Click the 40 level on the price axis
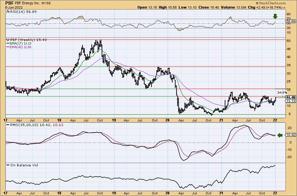The height and width of the screenshot is (196, 297). coord(288,57)
